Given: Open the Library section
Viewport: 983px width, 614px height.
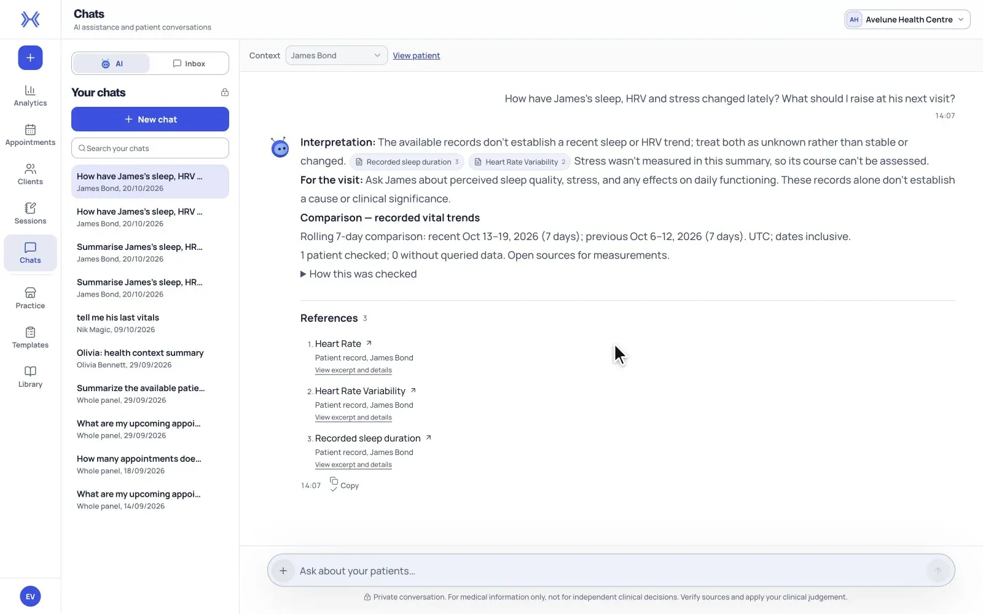Looking at the screenshot, I should 30,377.
